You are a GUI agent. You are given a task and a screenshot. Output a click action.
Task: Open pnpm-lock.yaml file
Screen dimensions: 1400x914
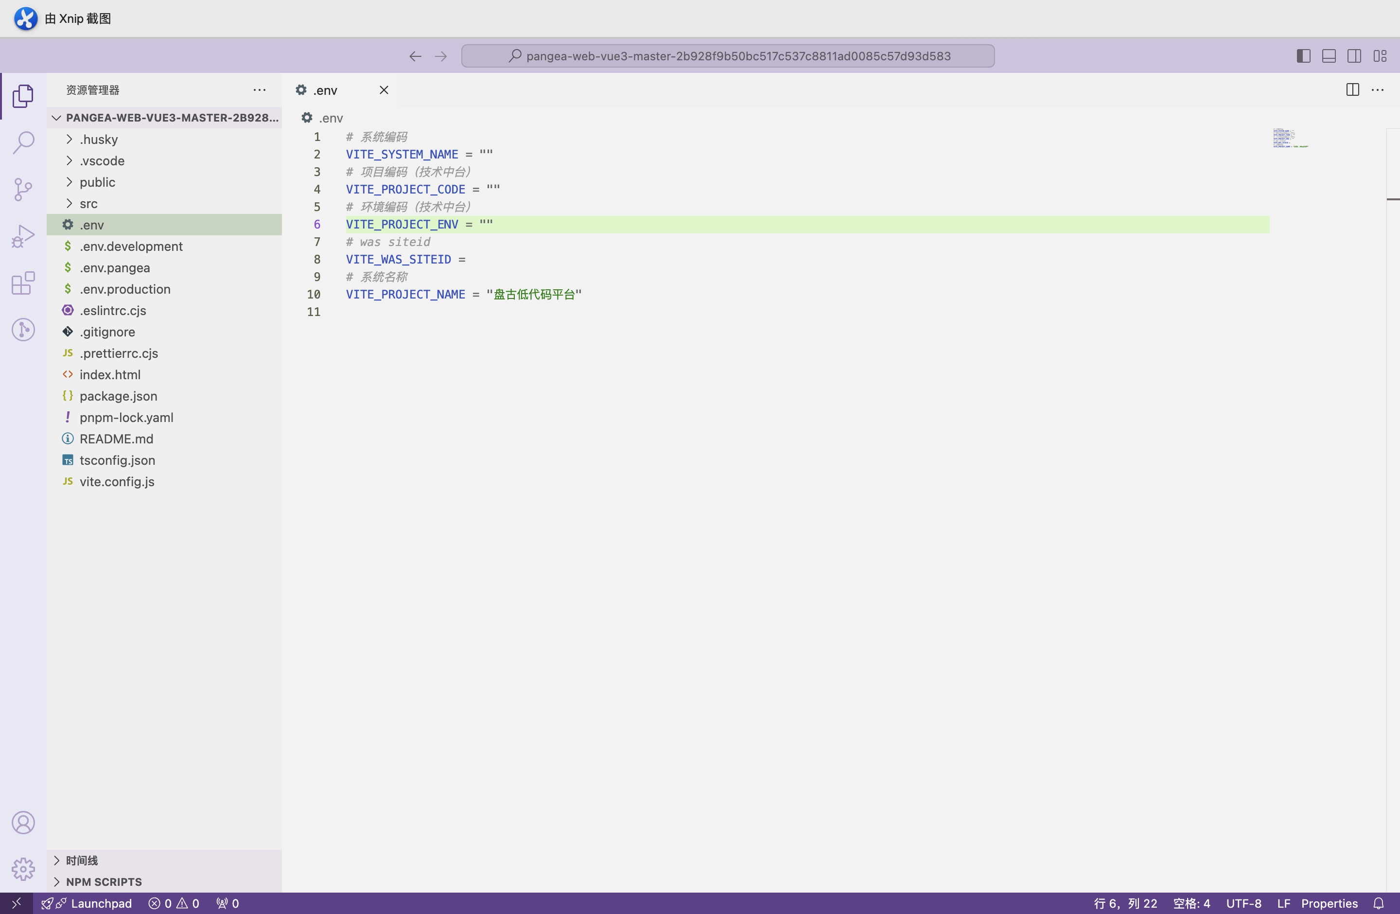pos(164,418)
